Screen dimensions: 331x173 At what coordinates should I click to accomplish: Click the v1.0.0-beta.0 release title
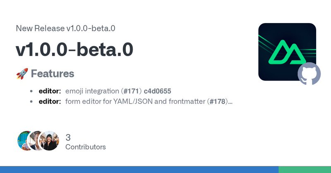tap(74, 49)
